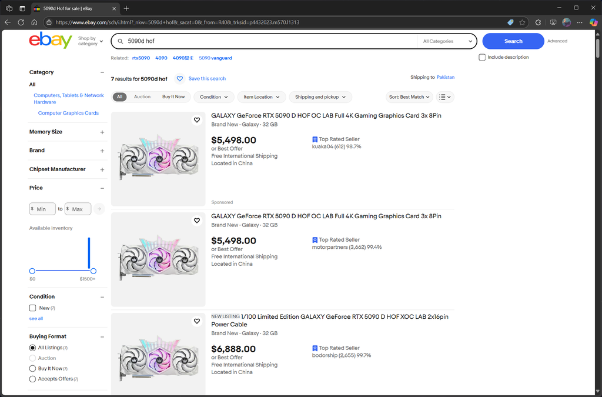The height and width of the screenshot is (397, 602).
Task: View site information lock icon
Action: coord(49,22)
